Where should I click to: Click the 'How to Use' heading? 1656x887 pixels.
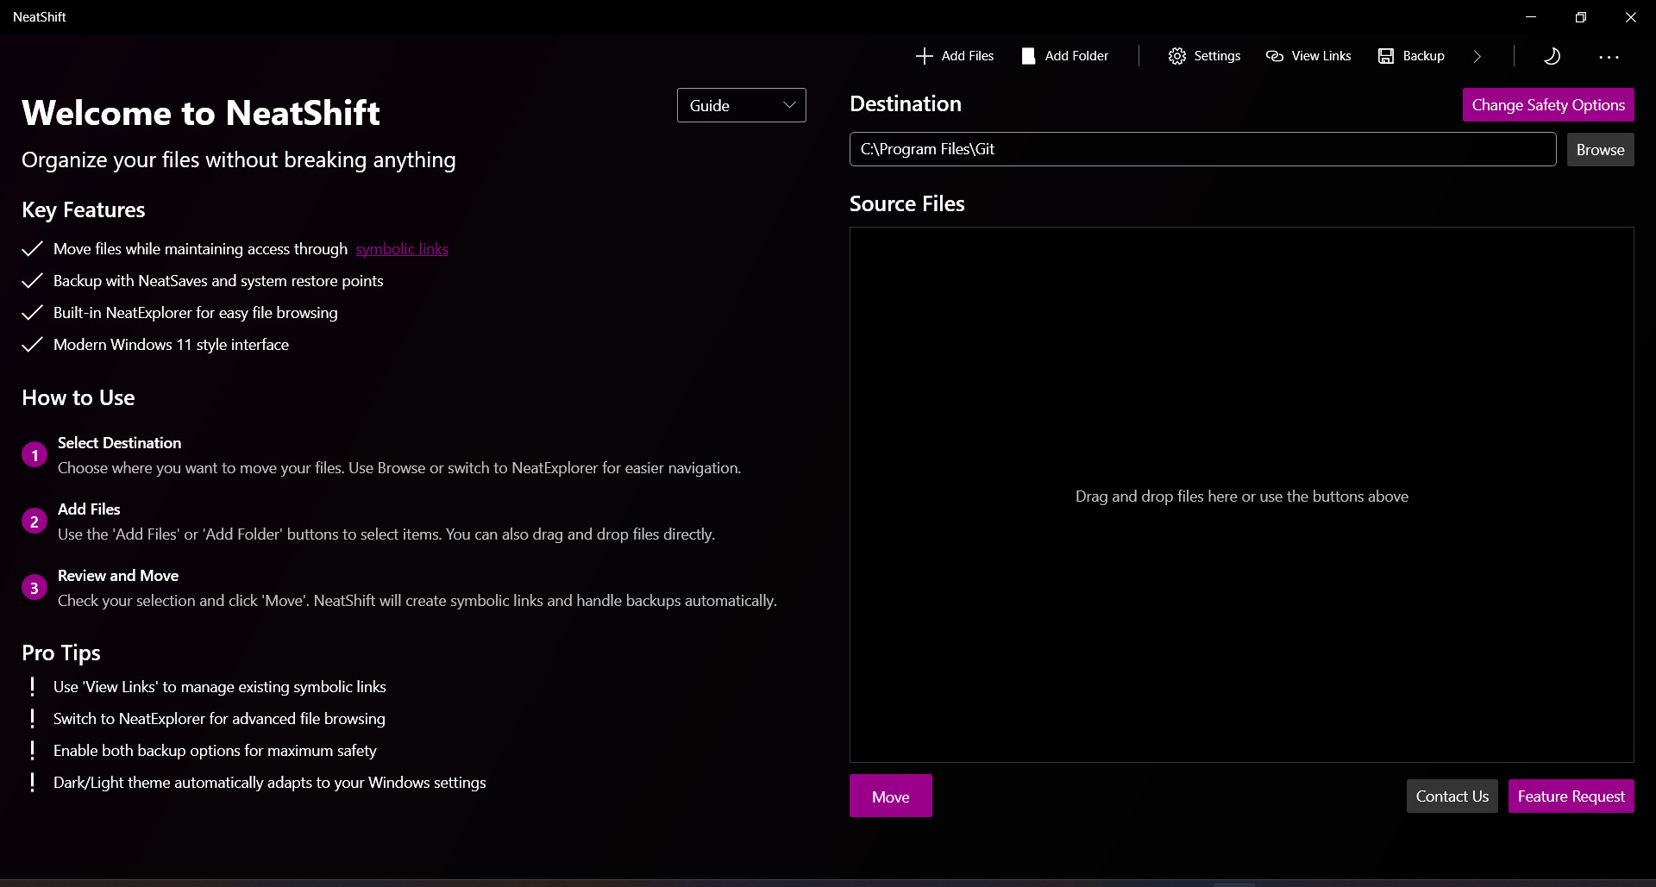[78, 398]
